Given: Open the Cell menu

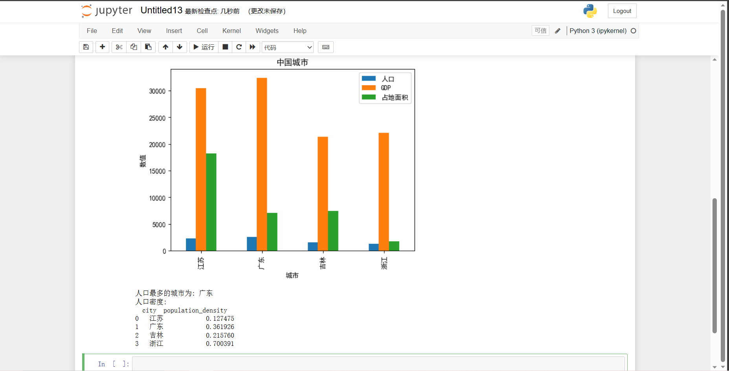Looking at the screenshot, I should (202, 31).
